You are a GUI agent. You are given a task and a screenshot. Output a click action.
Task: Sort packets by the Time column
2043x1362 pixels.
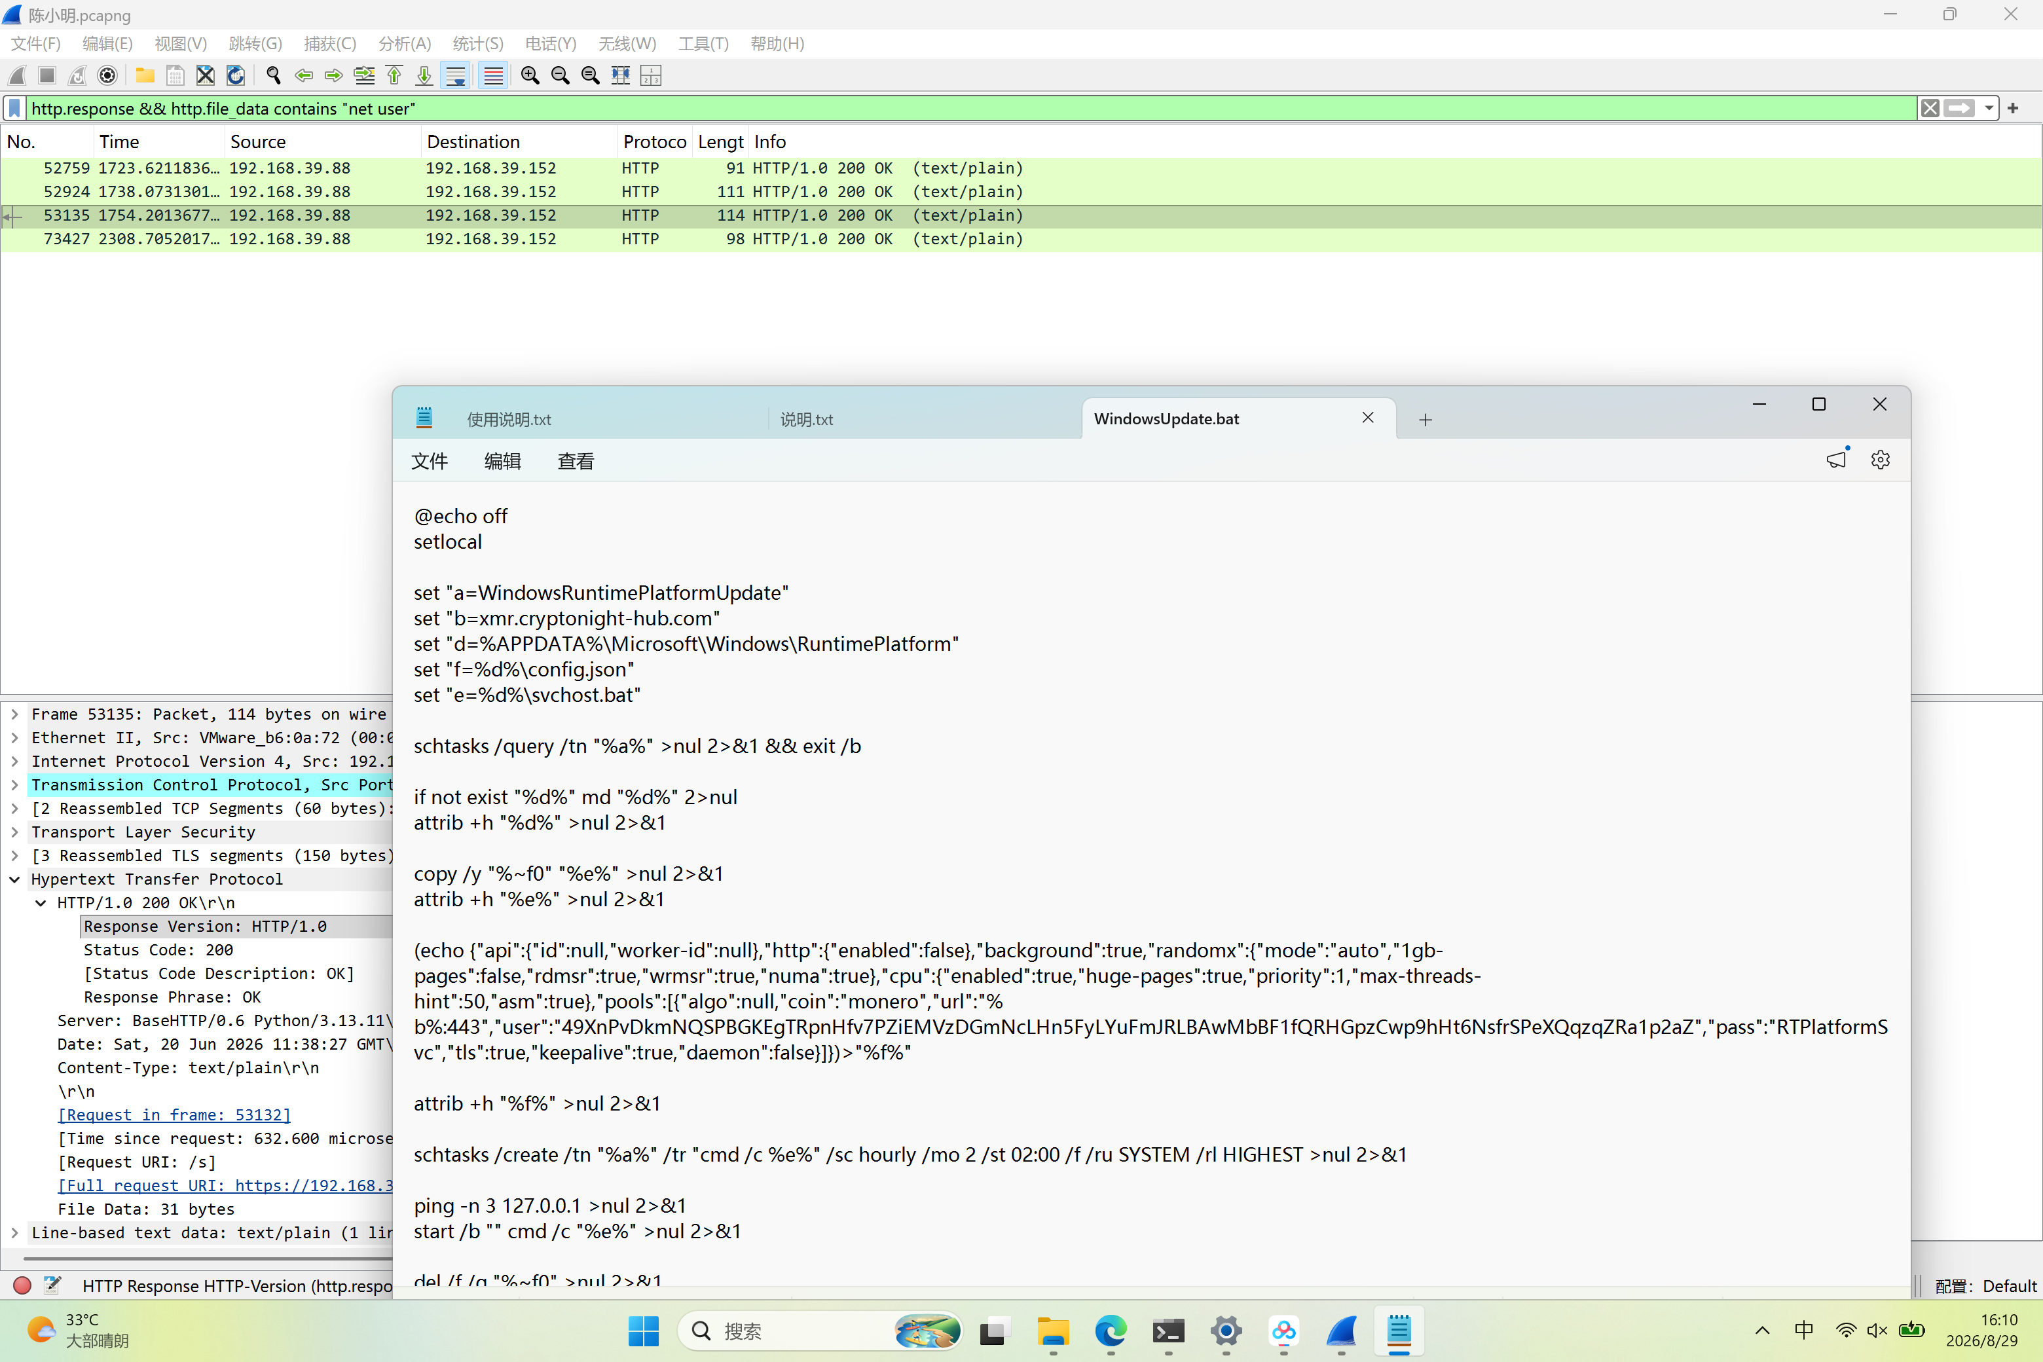[x=159, y=141]
